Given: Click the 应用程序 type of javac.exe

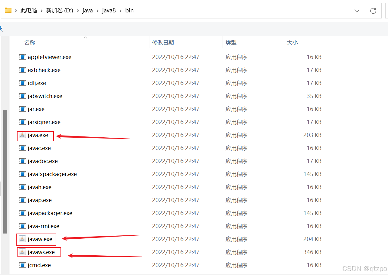Looking at the screenshot, I should pos(236,148).
